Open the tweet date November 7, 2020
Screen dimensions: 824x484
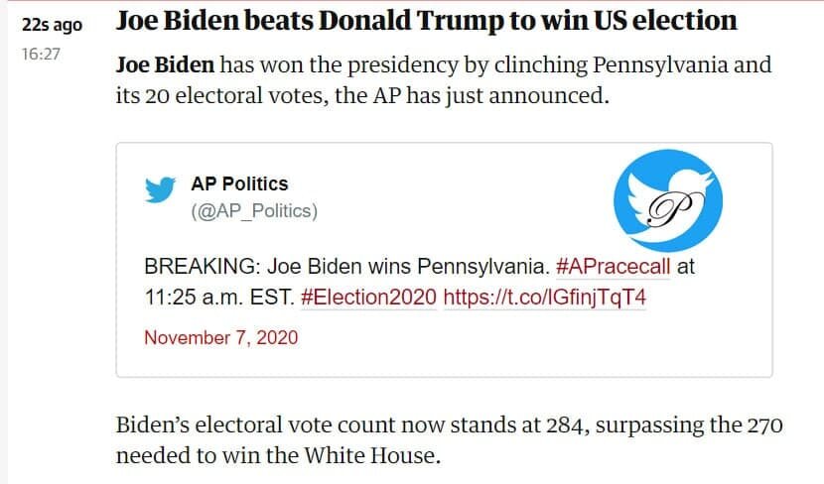220,337
